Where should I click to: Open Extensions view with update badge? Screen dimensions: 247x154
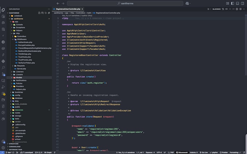3,93
